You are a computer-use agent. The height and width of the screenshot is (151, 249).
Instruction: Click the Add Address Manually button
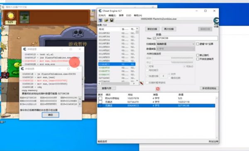click(x=209, y=88)
